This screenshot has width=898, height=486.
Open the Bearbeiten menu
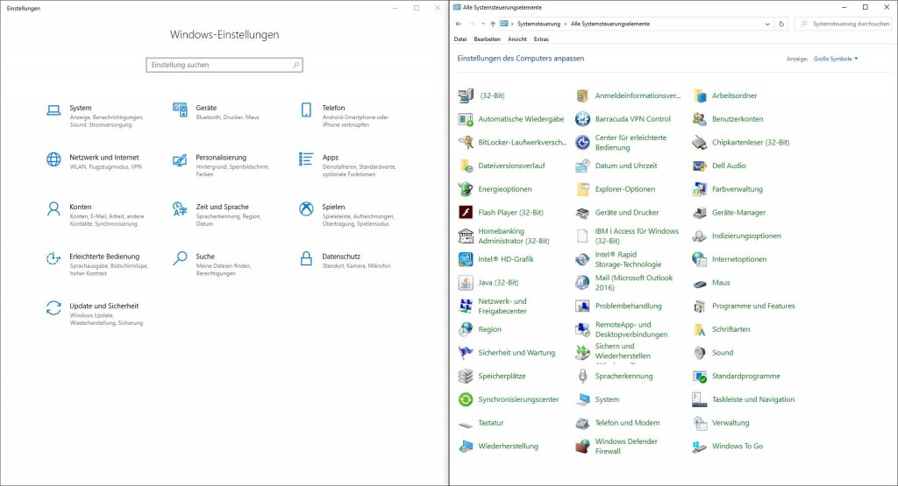click(488, 39)
